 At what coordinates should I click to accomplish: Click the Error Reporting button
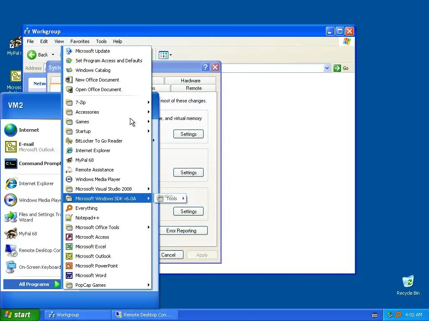(183, 231)
